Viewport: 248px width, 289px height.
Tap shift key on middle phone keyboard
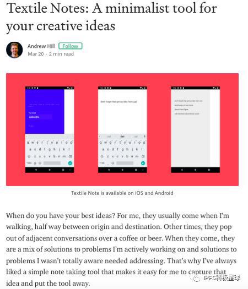click(102, 156)
